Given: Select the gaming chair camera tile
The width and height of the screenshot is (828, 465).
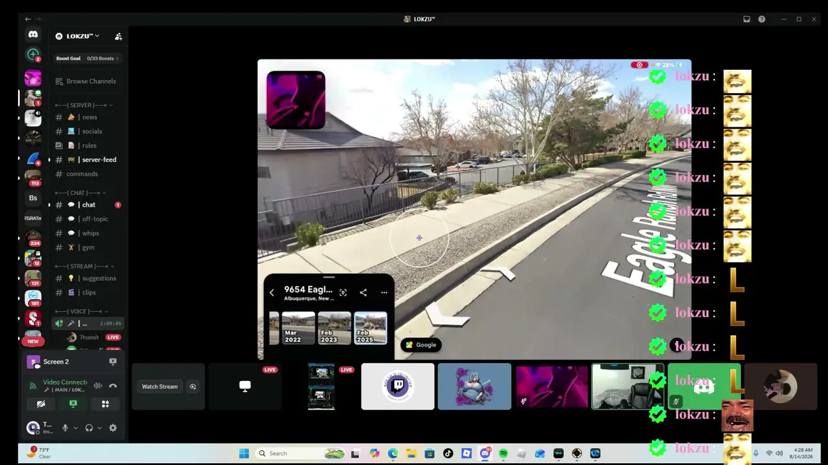Looking at the screenshot, I should tap(627, 387).
